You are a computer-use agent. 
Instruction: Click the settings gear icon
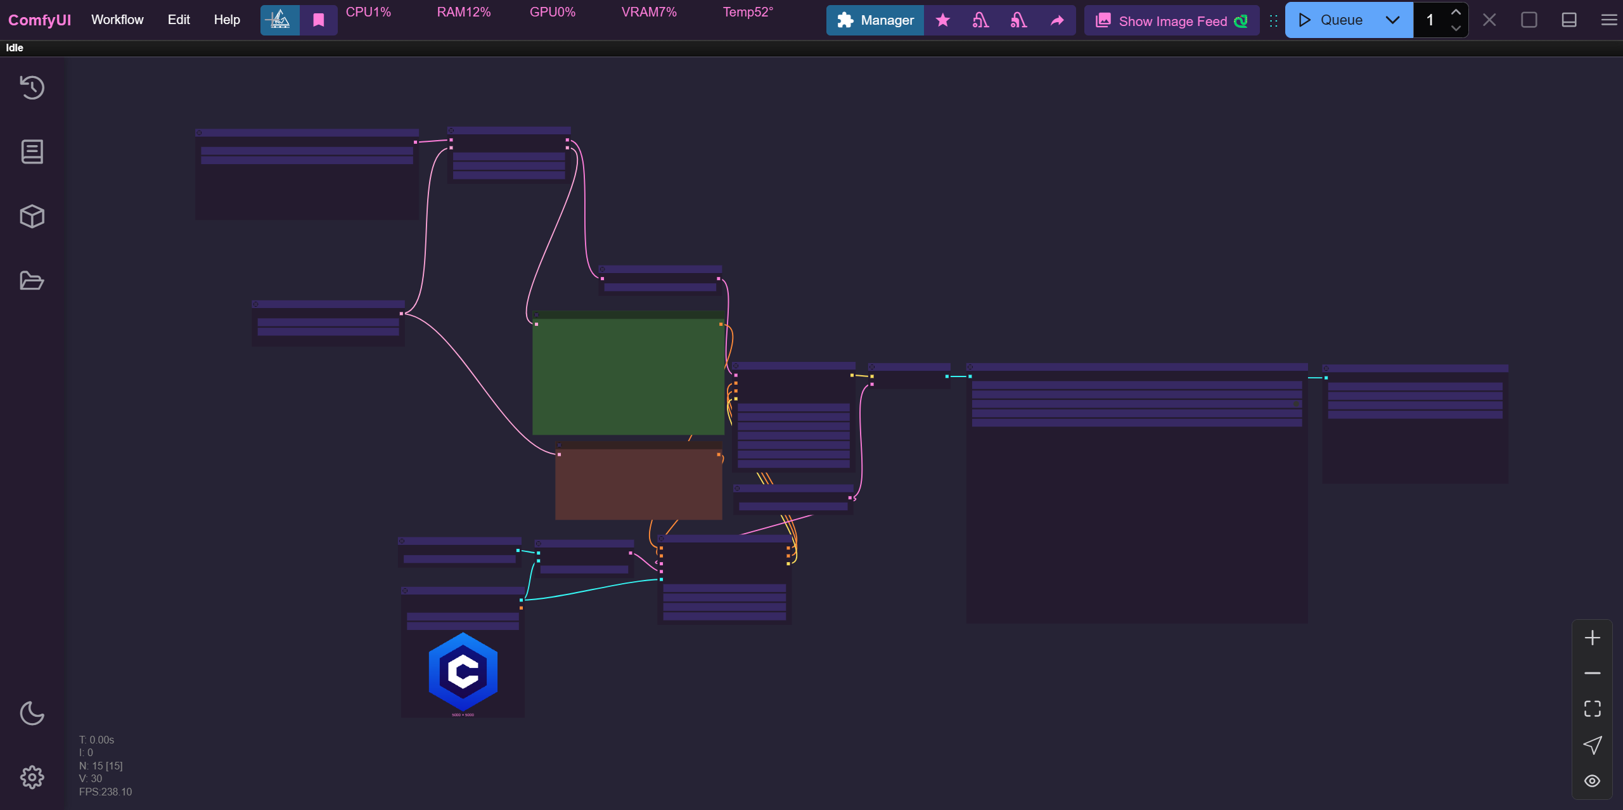tap(32, 777)
